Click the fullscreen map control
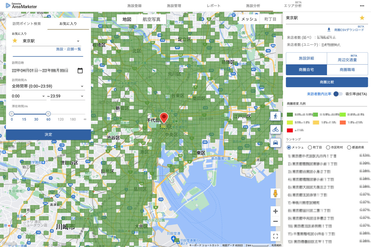The image size is (371, 247). (x=275, y=236)
